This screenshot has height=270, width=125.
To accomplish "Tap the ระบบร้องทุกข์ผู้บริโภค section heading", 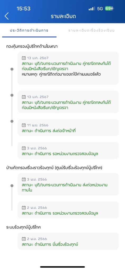I will pos(24,227).
